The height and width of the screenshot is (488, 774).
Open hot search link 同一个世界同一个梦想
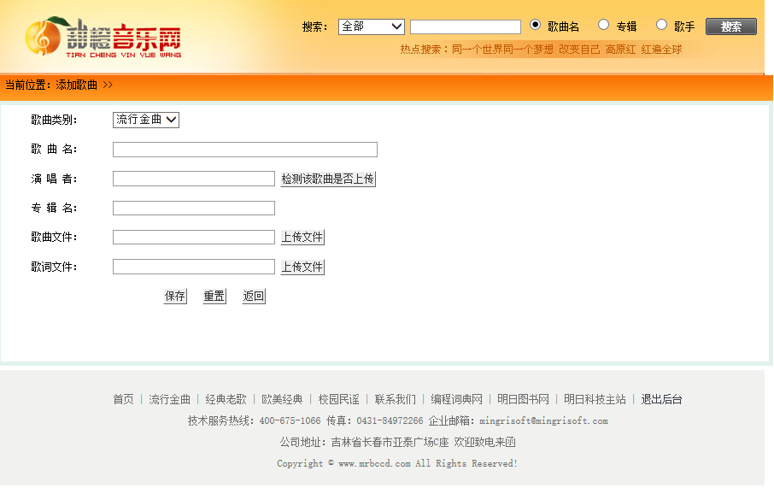tap(502, 50)
